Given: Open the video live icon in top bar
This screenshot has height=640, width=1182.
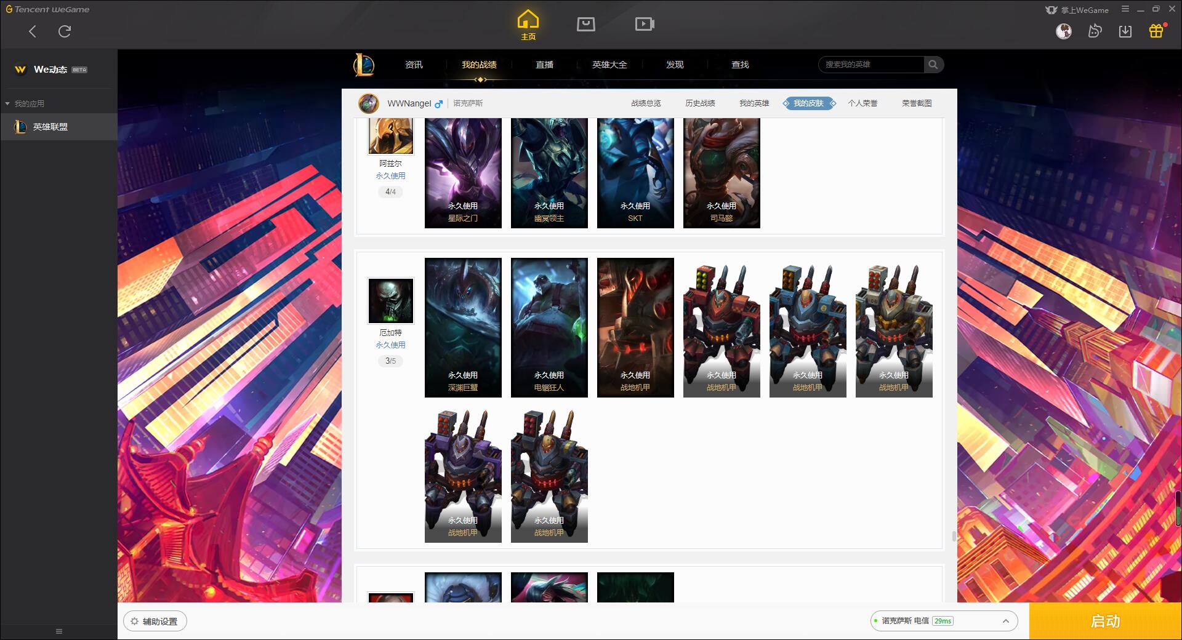Looking at the screenshot, I should click(645, 24).
